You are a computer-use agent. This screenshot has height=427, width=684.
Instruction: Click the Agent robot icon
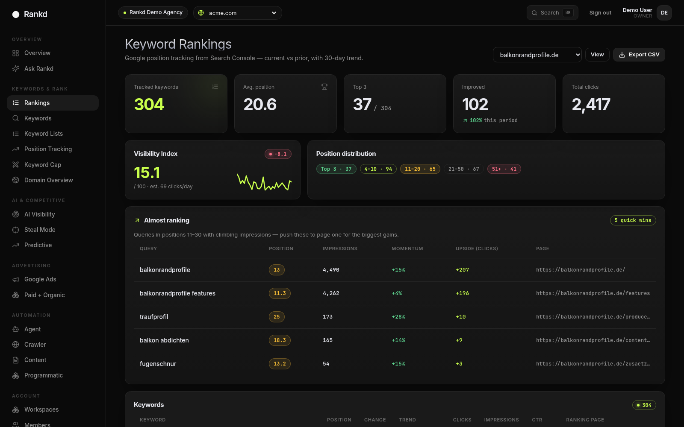pyautogui.click(x=16, y=329)
